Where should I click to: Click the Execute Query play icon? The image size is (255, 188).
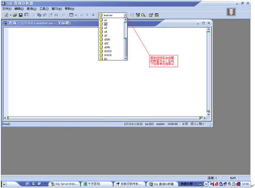(88, 15)
